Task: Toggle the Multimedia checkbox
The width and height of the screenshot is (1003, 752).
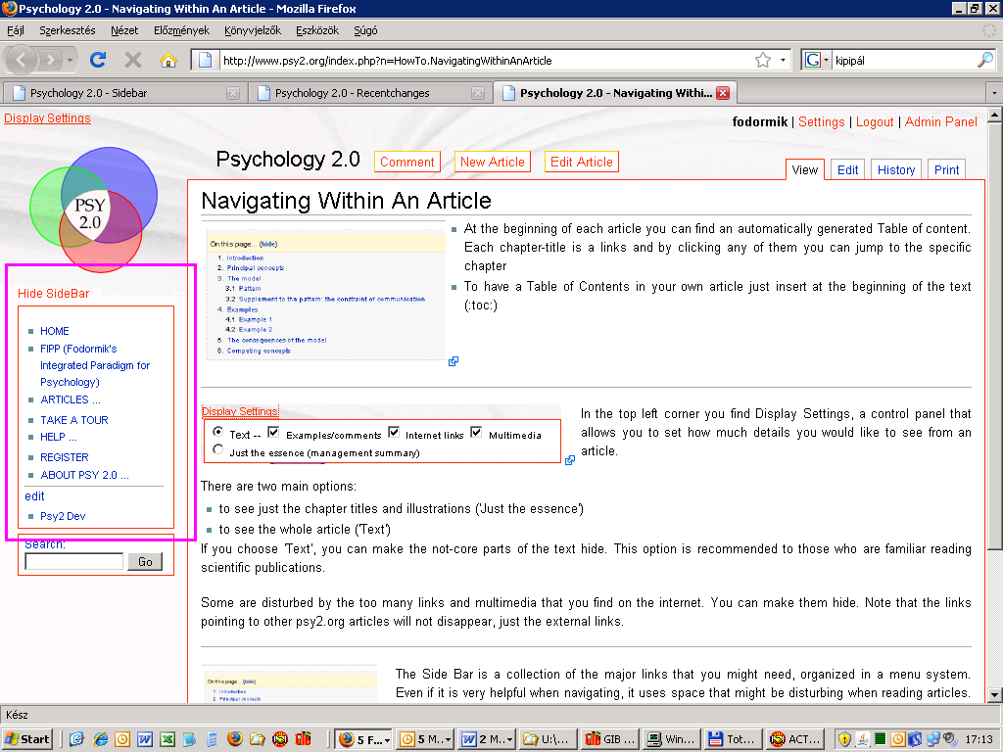Action: click(476, 432)
